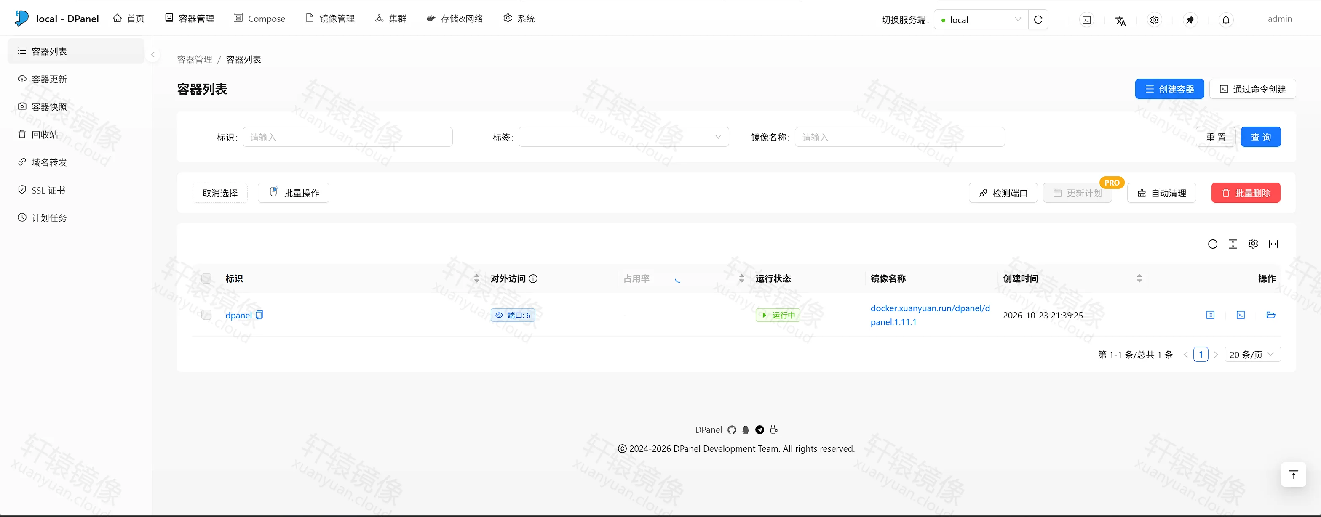The height and width of the screenshot is (517, 1321).
Task: Open dpanel container detail icon
Action: click(1210, 315)
